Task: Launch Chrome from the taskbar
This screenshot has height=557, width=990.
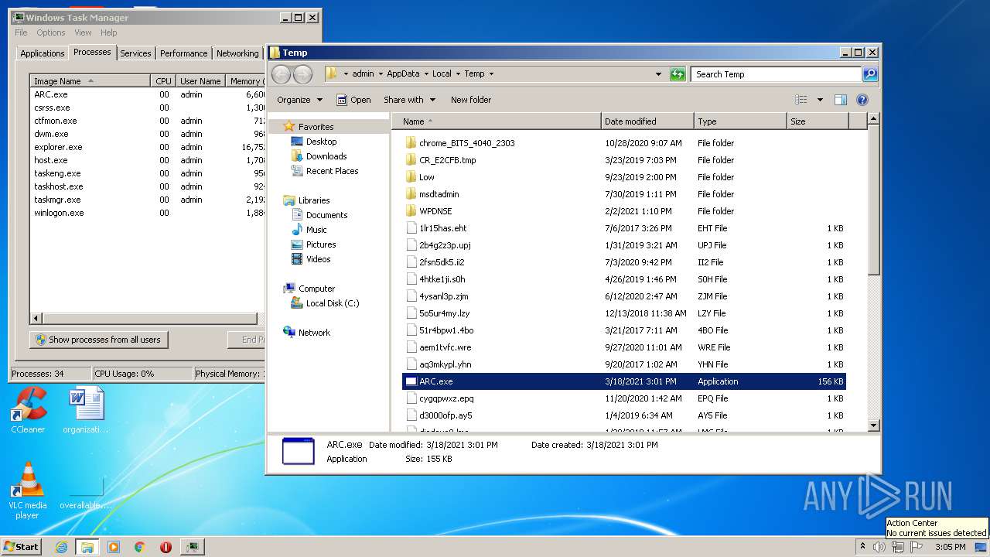Action: pyautogui.click(x=140, y=547)
